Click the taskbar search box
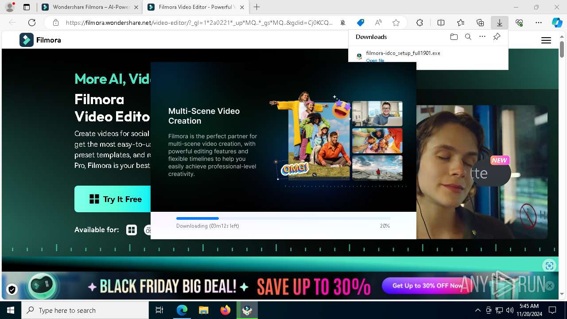567x319 pixels. [85, 310]
